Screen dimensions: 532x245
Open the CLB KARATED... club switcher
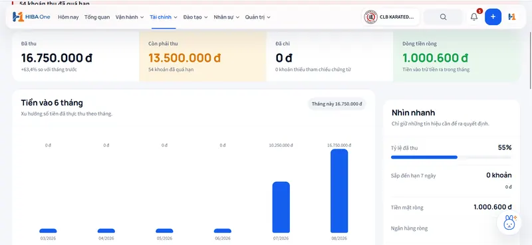click(x=390, y=17)
